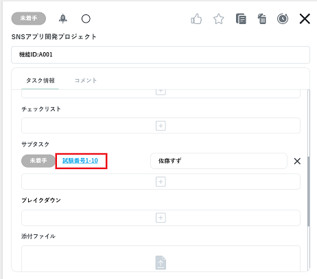Add a new サブタスク row
The width and height of the screenshot is (317, 279).
tap(161, 181)
